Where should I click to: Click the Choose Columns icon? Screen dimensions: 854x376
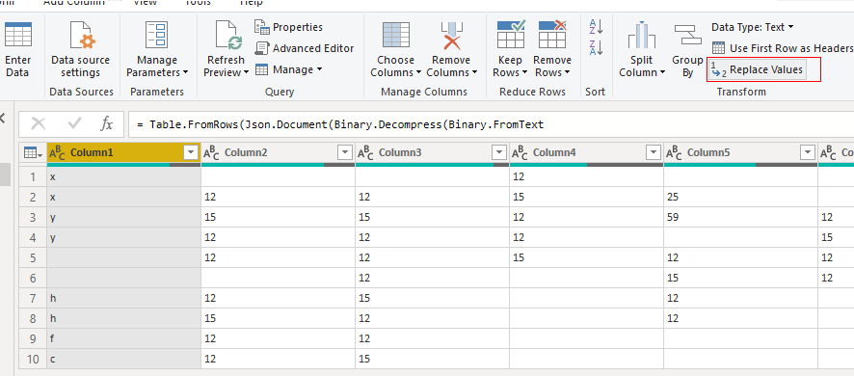click(x=396, y=36)
